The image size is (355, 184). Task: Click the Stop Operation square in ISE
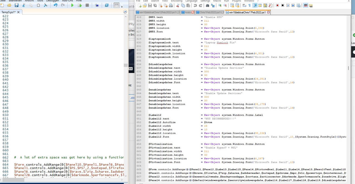click(87, 5)
